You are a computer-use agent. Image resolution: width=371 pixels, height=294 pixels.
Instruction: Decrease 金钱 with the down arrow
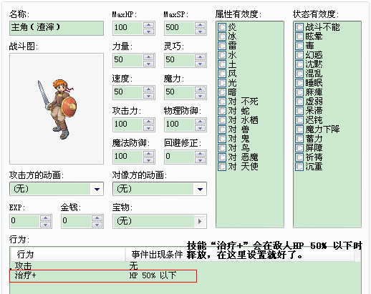coord(97,225)
